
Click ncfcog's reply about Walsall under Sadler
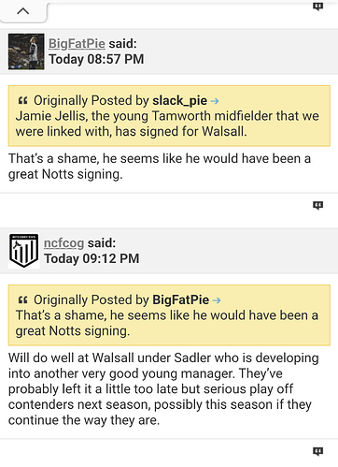click(x=163, y=389)
